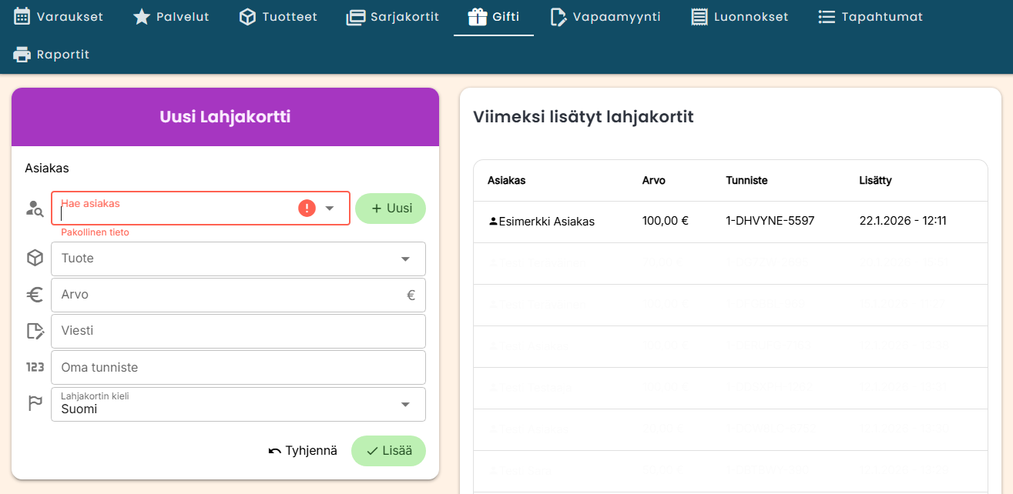Expand the Hae asiakas dropdown arrow
This screenshot has width=1013, height=494.
pos(330,209)
